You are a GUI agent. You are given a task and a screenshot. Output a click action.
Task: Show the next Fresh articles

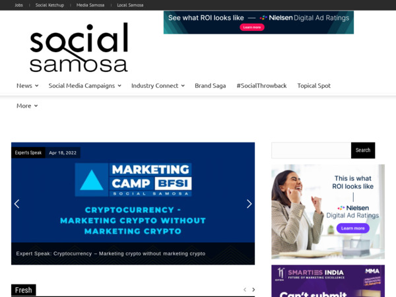tap(253, 290)
